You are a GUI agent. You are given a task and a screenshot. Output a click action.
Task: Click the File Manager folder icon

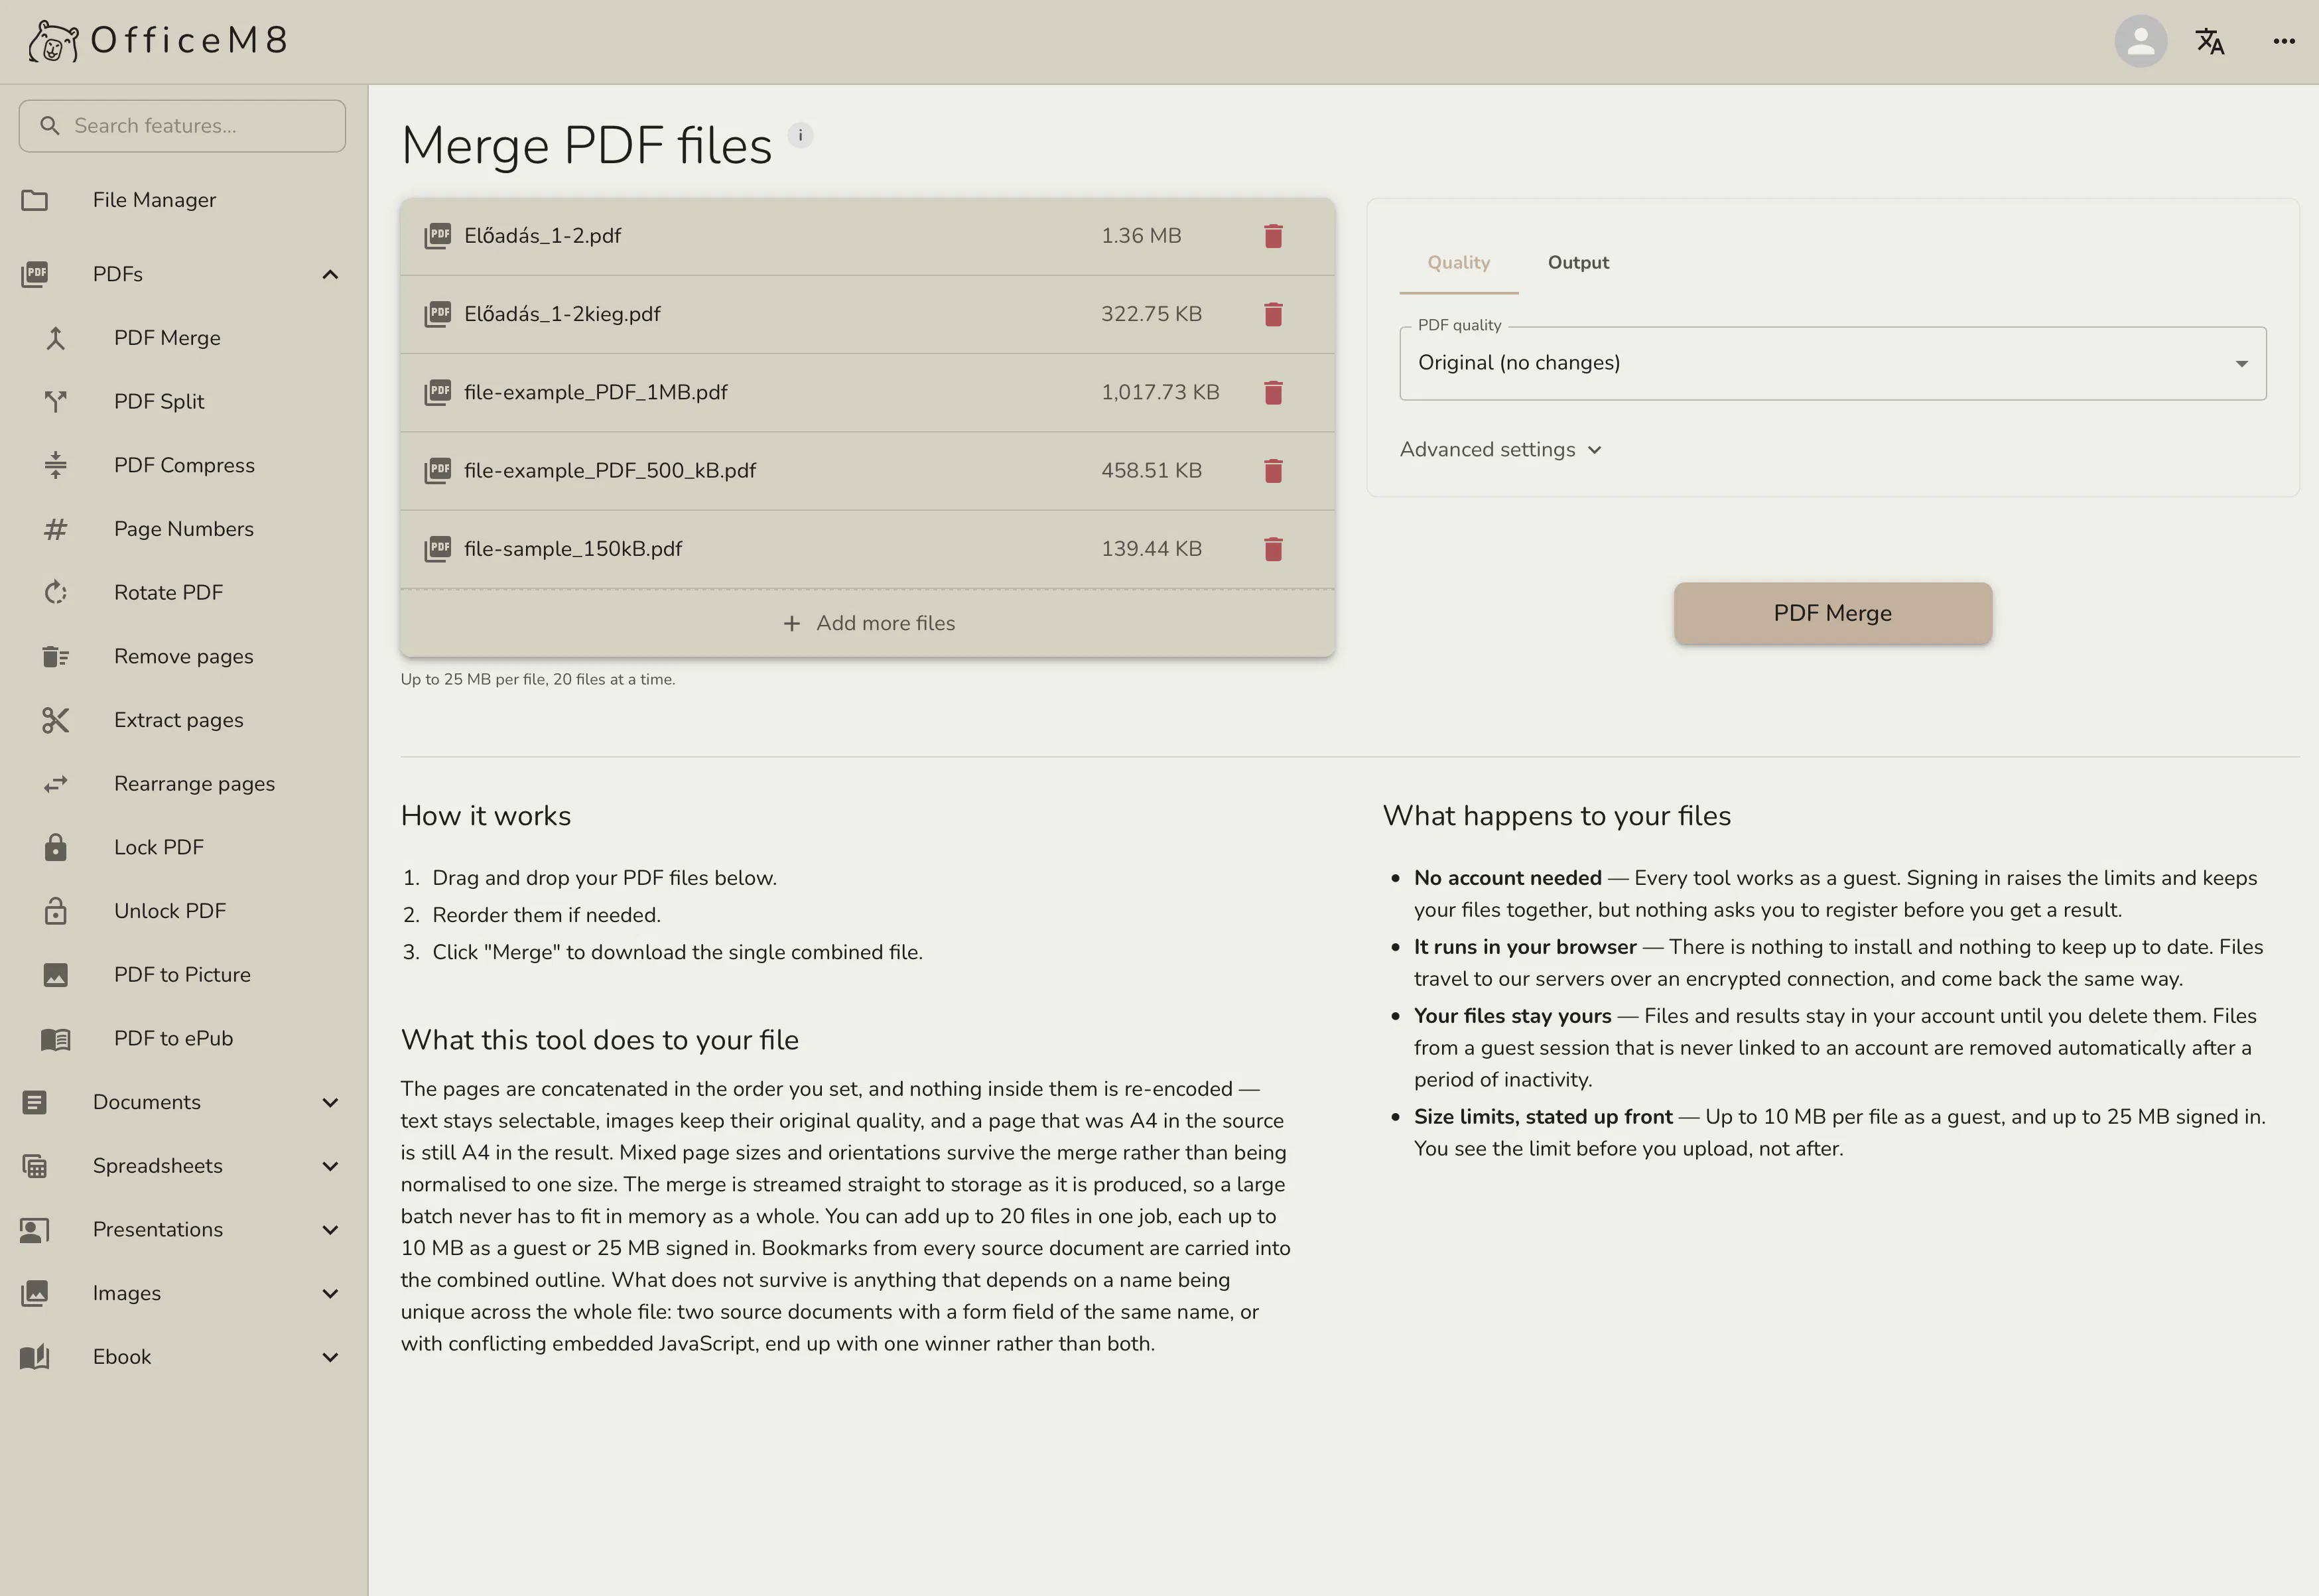click(35, 200)
